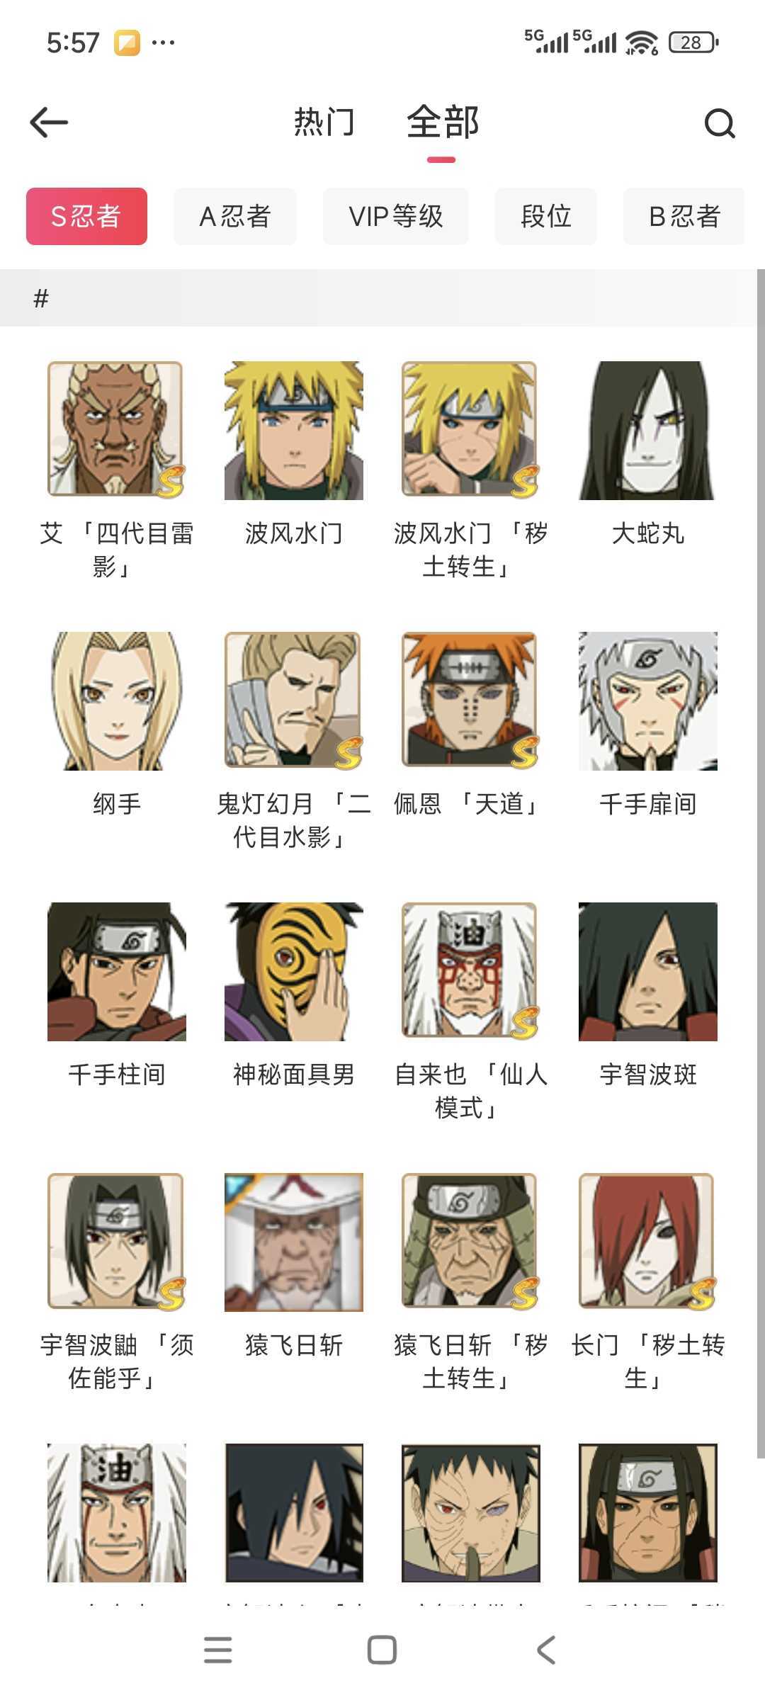
Task: Pick 纲手 character portrait
Action: [x=116, y=701]
